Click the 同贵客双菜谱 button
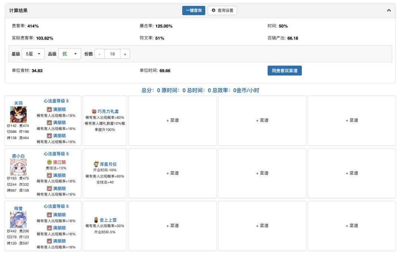The width and height of the screenshot is (400, 256). (x=284, y=71)
